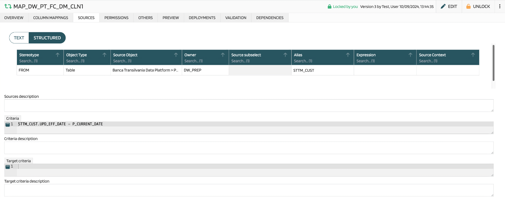Image resolution: width=505 pixels, height=198 pixels.
Task: Sort by Alias column arrow
Action: point(348,55)
